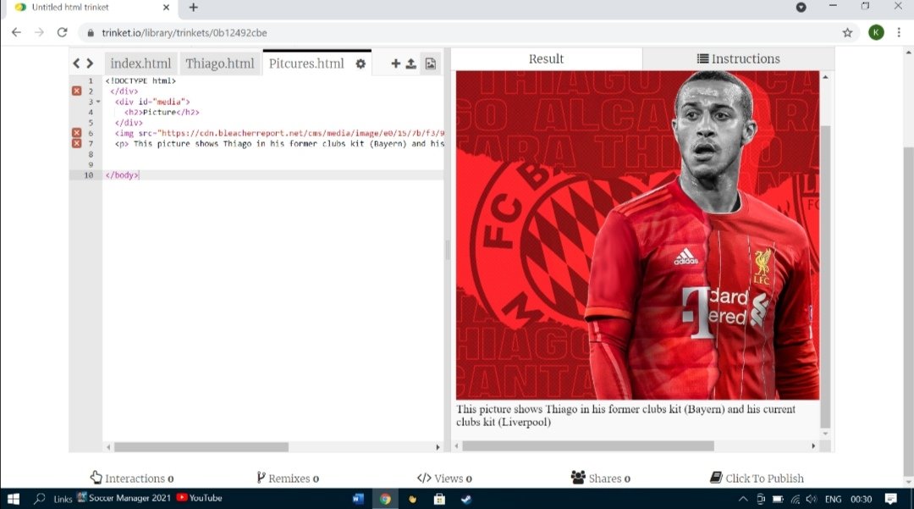Open Chrome media control dropdown
The height and width of the screenshot is (509, 914).
point(801,8)
